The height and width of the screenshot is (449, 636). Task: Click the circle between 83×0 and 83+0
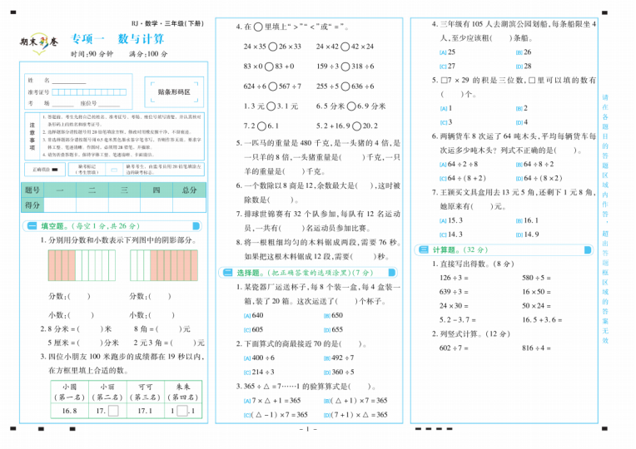coord(269,67)
